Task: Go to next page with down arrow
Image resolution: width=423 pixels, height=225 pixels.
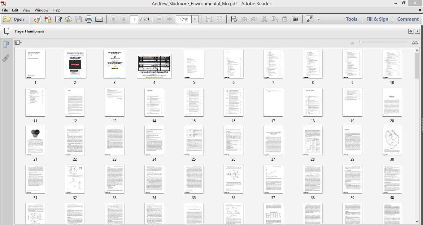Action: pyautogui.click(x=124, y=19)
